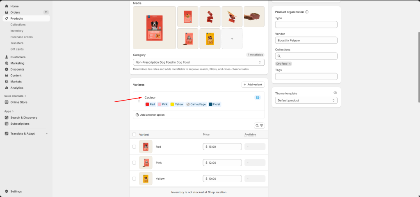Click the Home icon in sidebar
This screenshot has height=197, width=420.
[7, 6]
